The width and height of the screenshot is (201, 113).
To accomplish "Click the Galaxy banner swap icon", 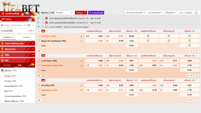I will (x=3, y=19).
